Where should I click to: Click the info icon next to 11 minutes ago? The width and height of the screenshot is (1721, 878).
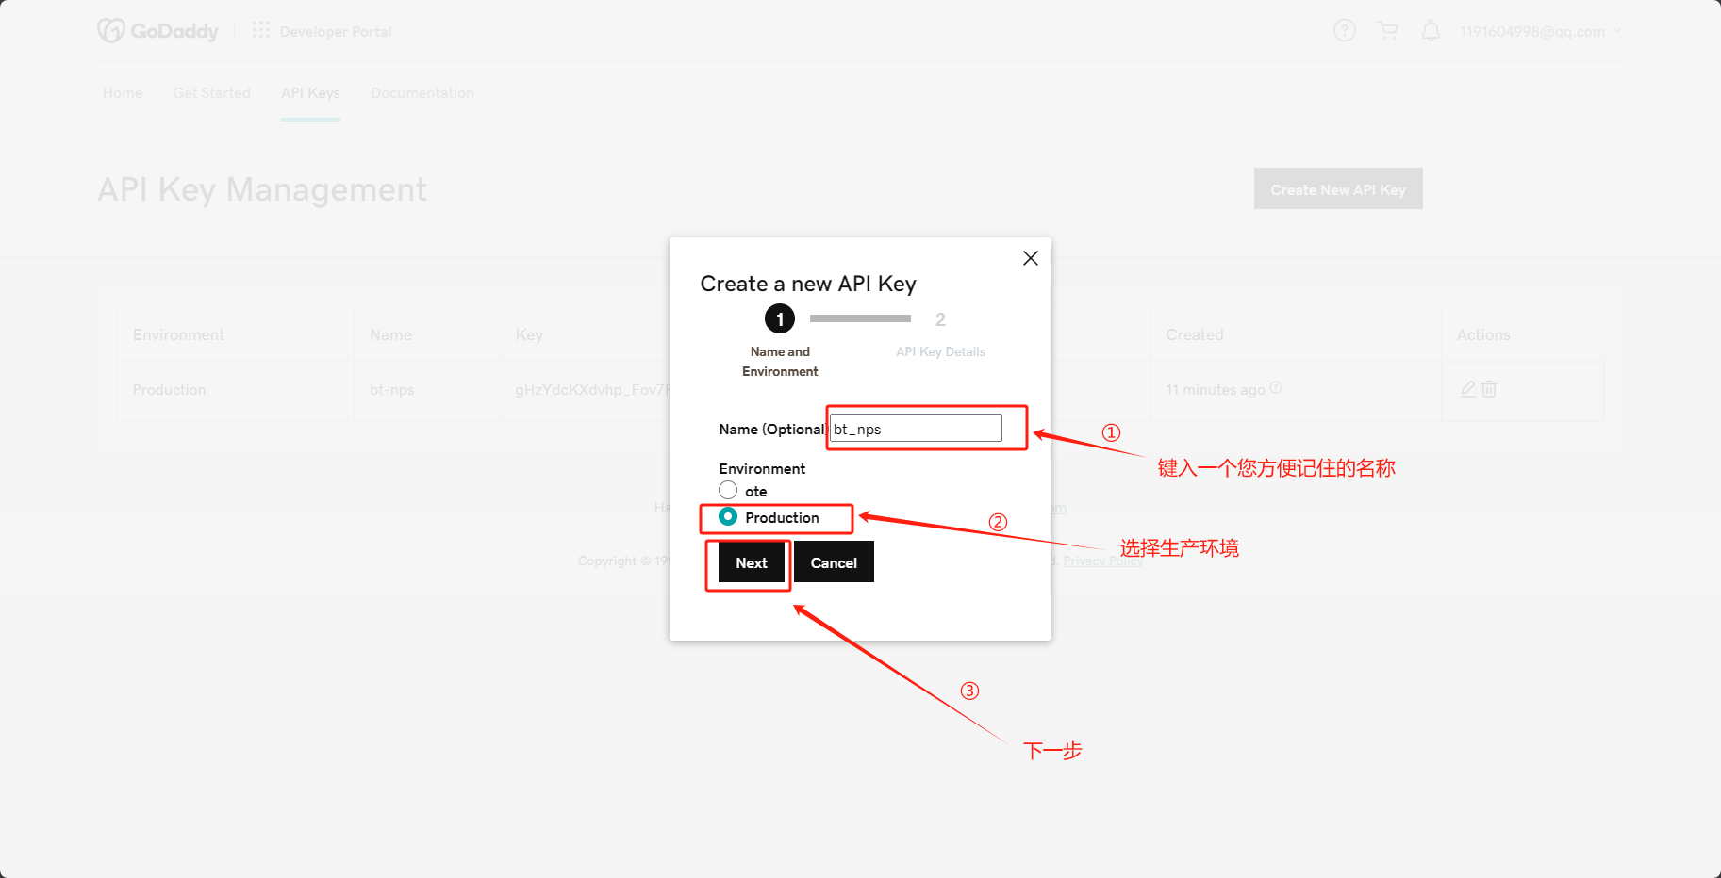pyautogui.click(x=1276, y=387)
